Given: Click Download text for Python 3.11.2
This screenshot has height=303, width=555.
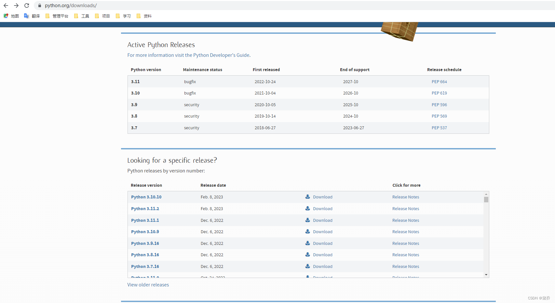Looking at the screenshot, I should (323, 209).
